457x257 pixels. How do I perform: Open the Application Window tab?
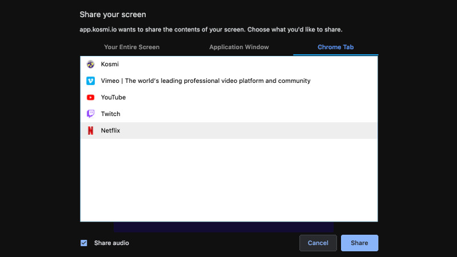click(x=239, y=47)
